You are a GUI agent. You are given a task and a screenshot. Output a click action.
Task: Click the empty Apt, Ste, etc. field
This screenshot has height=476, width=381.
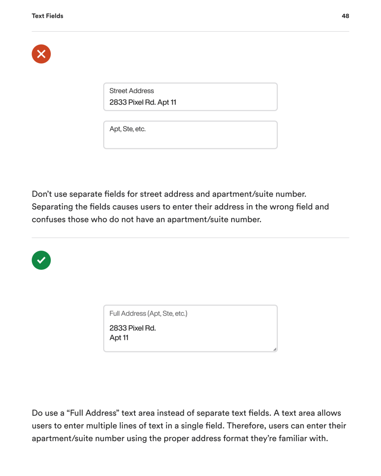click(x=190, y=135)
